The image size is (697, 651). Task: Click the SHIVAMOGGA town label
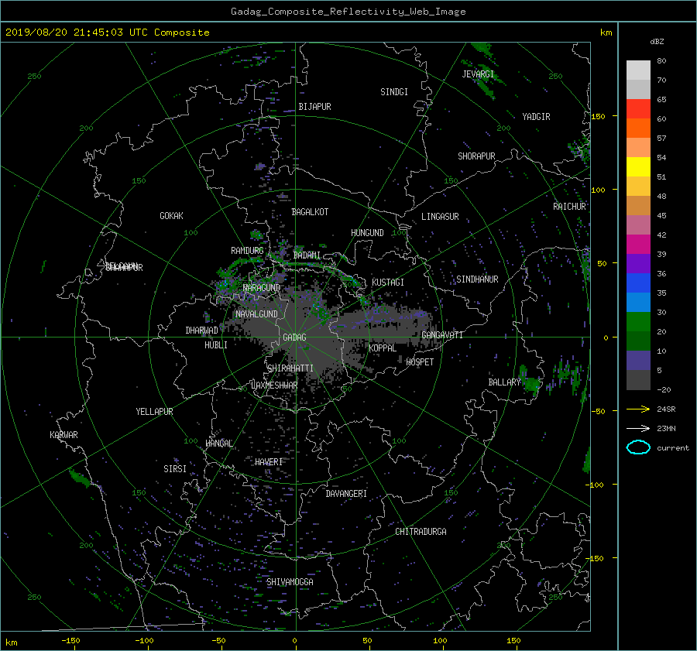290,582
